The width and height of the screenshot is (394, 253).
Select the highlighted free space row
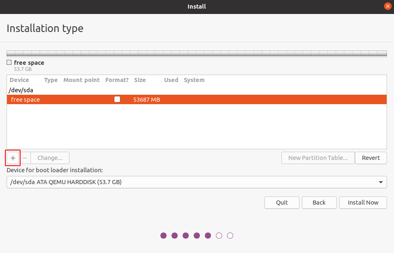(197, 100)
